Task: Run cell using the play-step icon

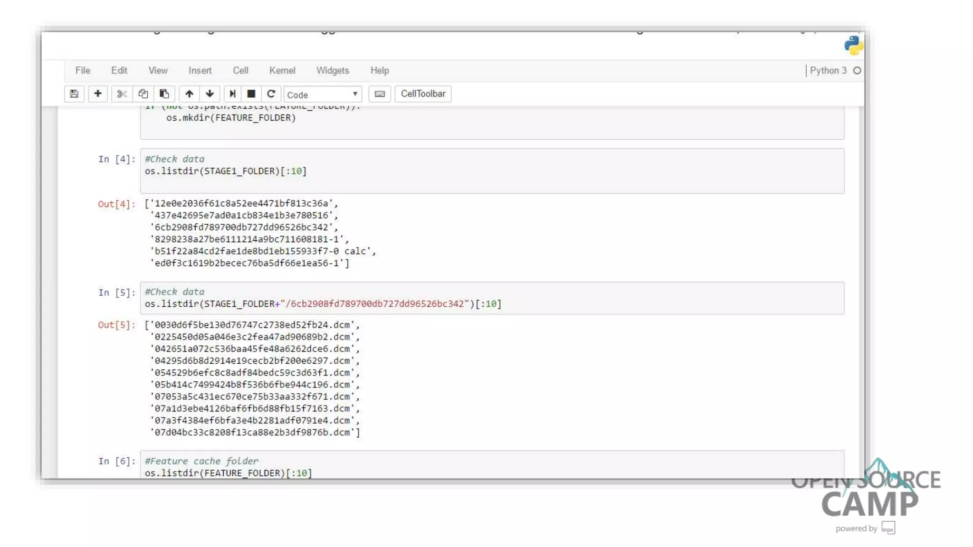Action: (232, 94)
